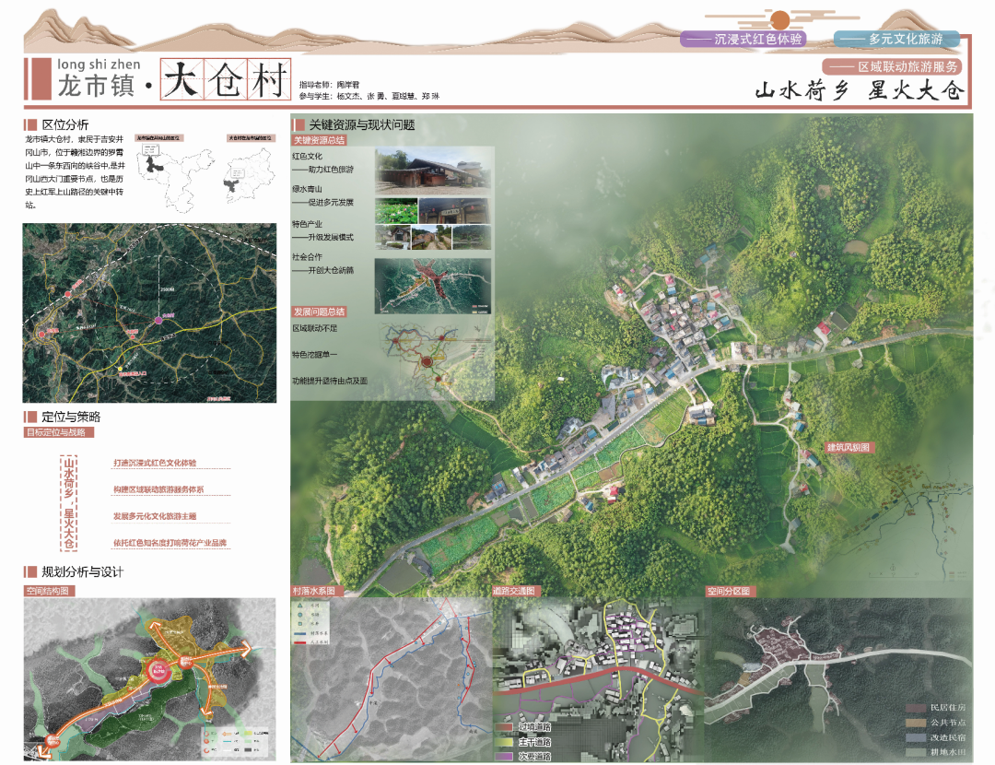Open the regional satellite location map
The height and width of the screenshot is (765, 995).
[149, 314]
